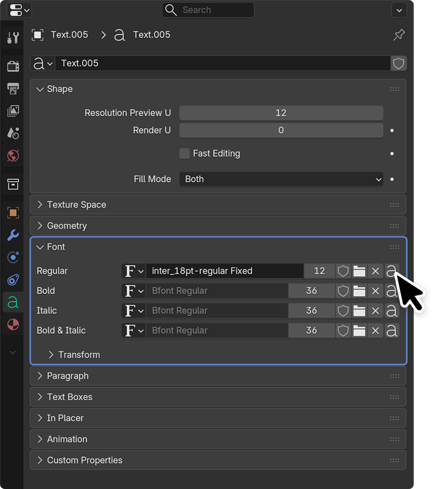Open font file for Italic slot

point(359,311)
